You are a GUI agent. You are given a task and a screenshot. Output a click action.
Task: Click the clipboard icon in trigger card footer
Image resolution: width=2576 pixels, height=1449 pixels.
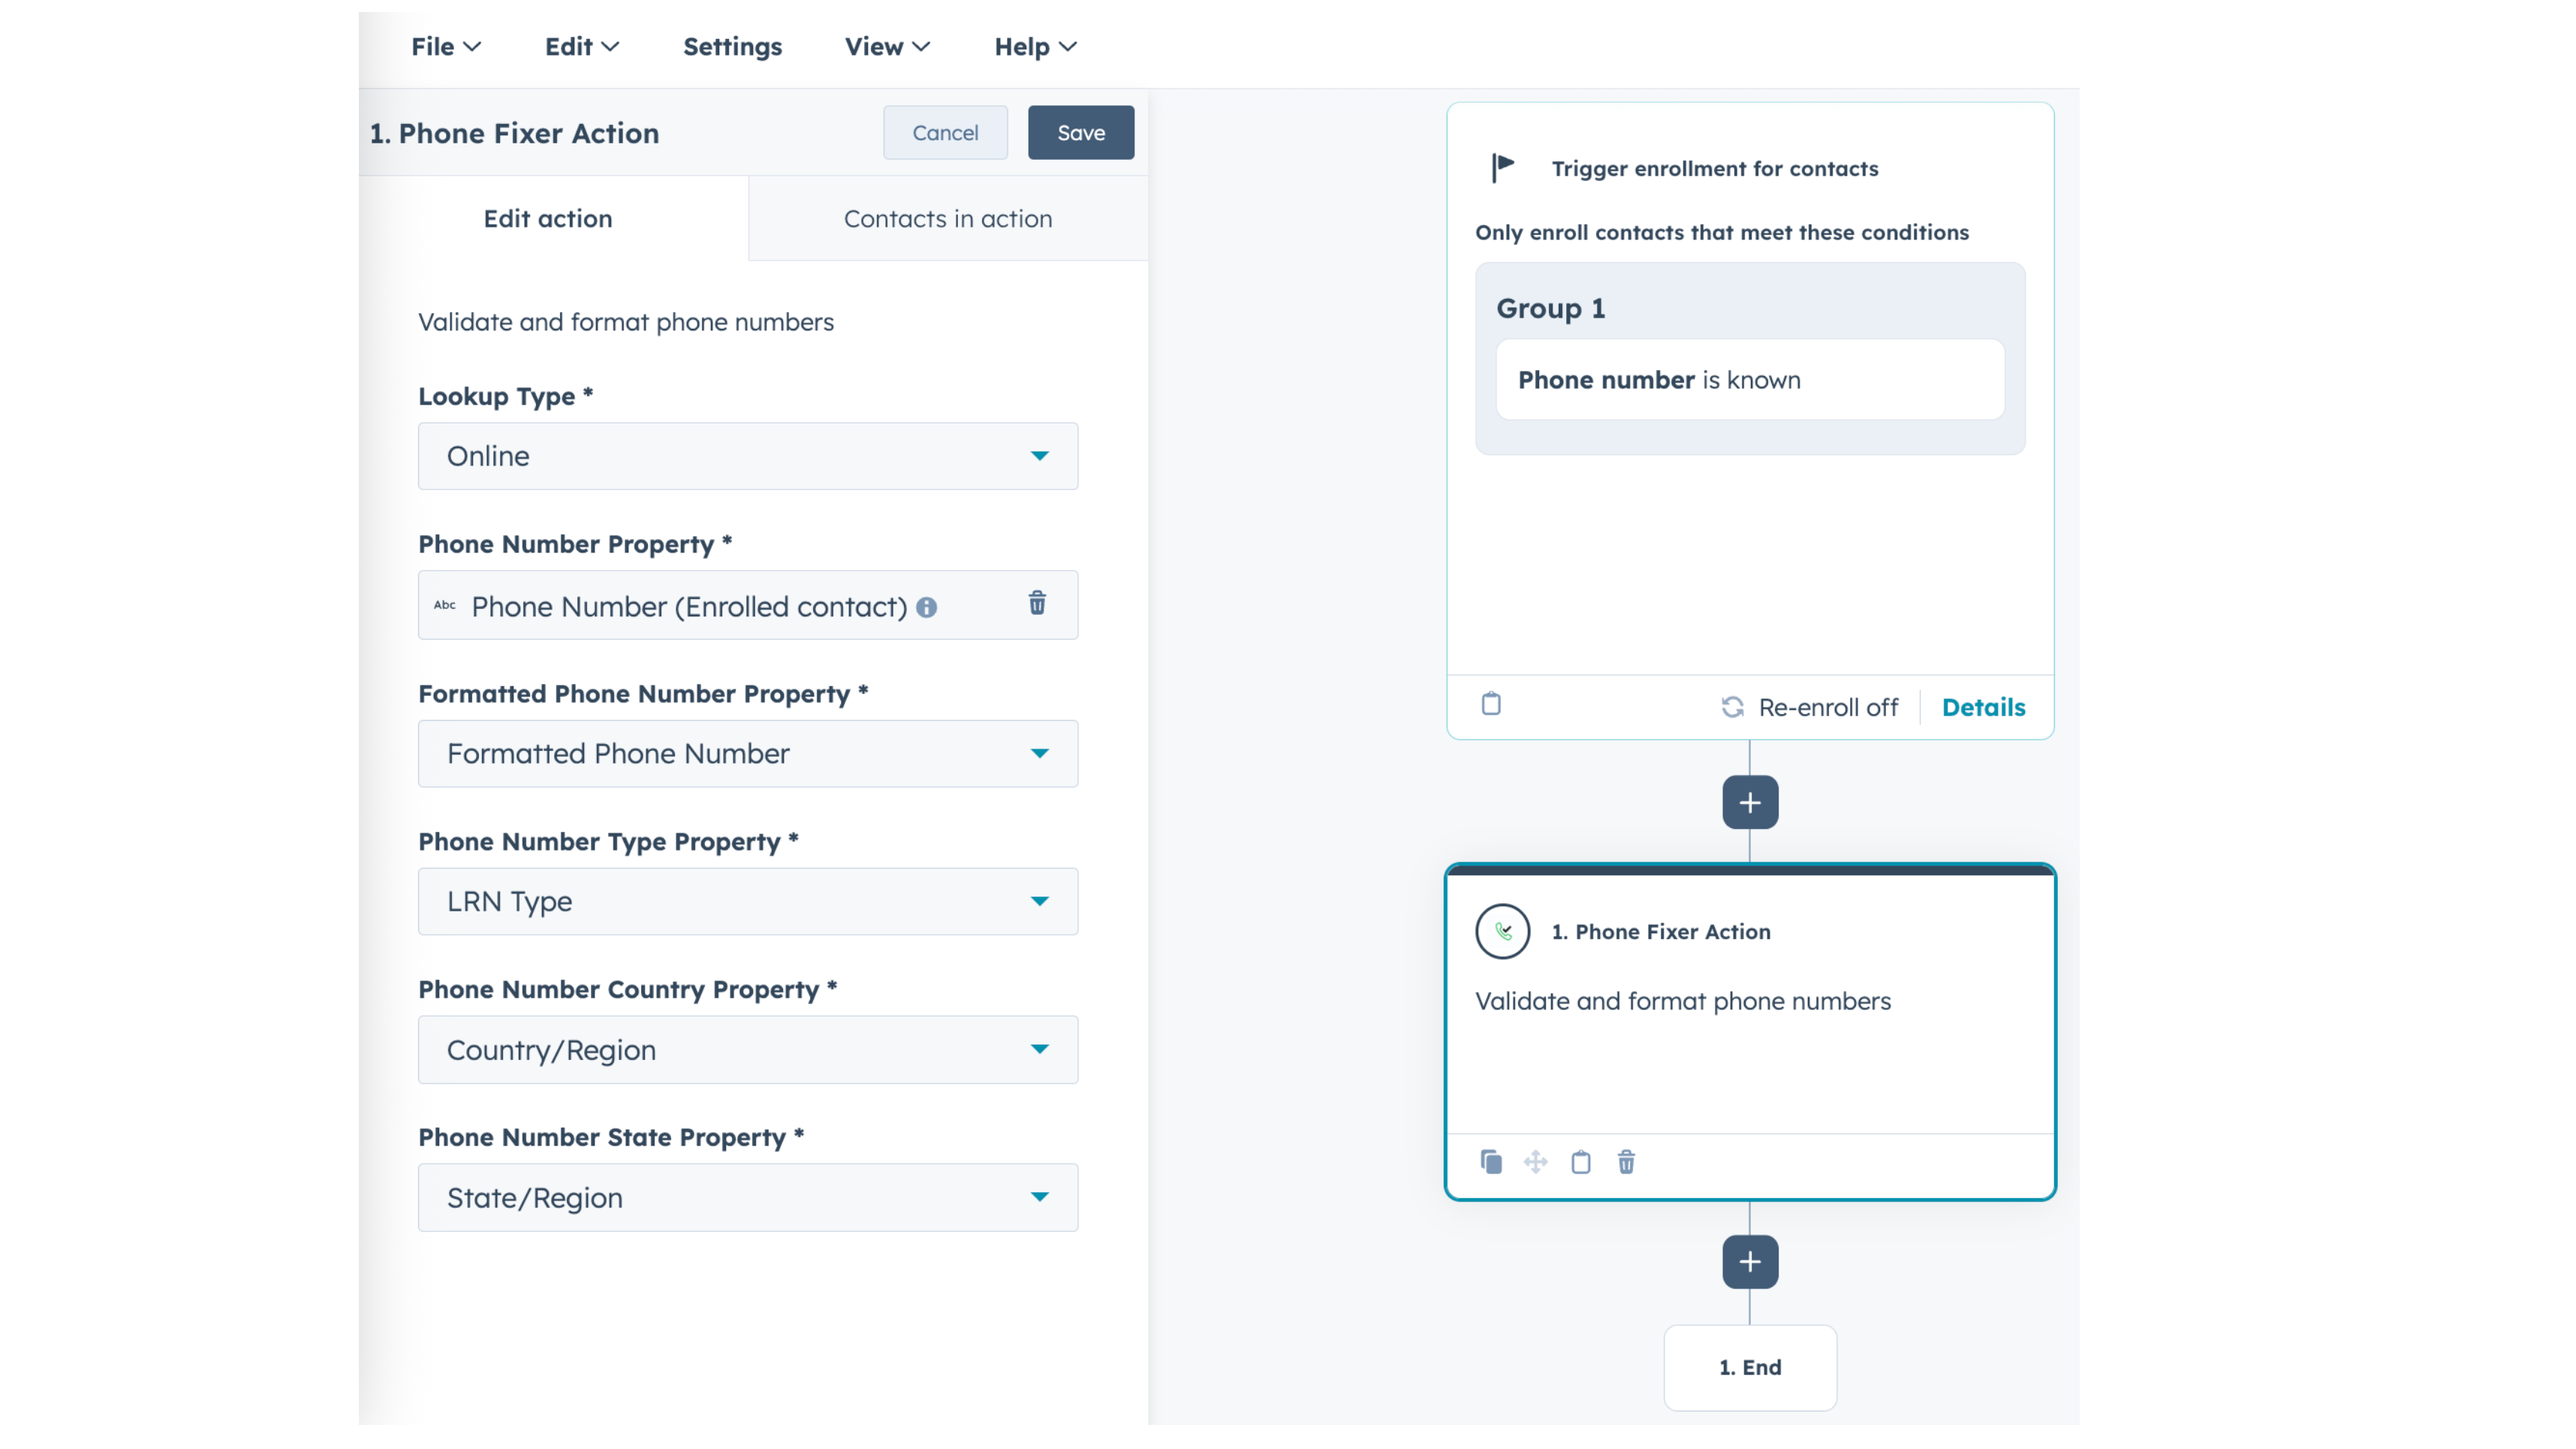coord(1491,704)
